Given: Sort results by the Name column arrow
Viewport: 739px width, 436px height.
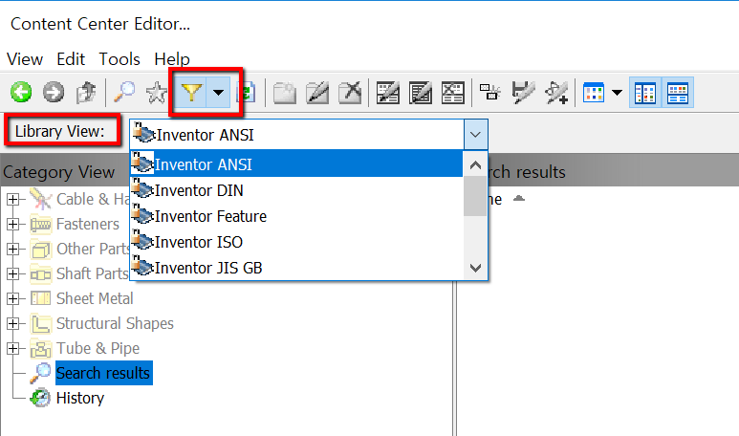Looking at the screenshot, I should tap(518, 199).
